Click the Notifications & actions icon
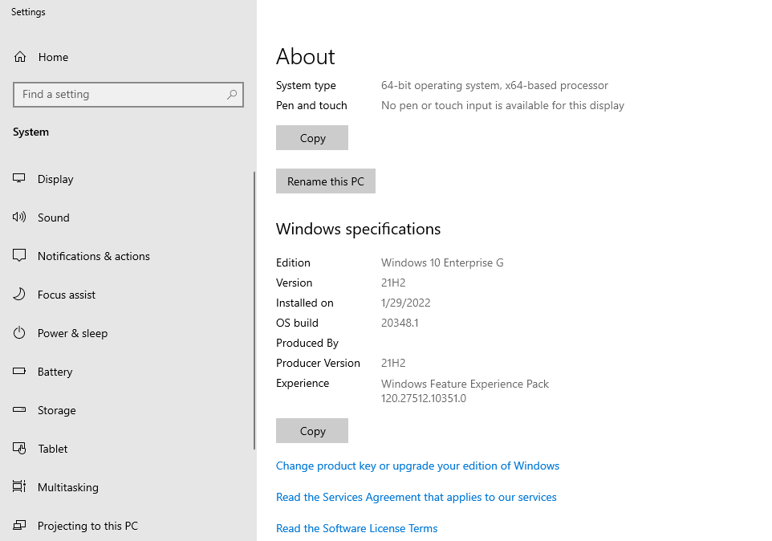The height and width of the screenshot is (541, 772). tap(19, 255)
